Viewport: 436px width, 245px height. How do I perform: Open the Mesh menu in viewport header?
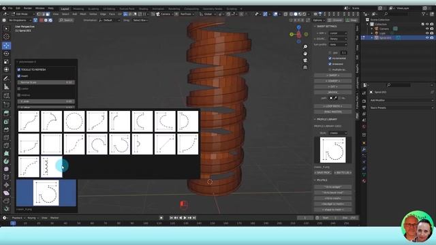coord(83,14)
